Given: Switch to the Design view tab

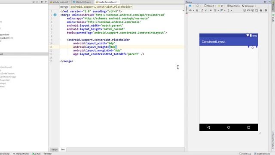Looking at the screenshot, I should pyautogui.click(x=55, y=149).
